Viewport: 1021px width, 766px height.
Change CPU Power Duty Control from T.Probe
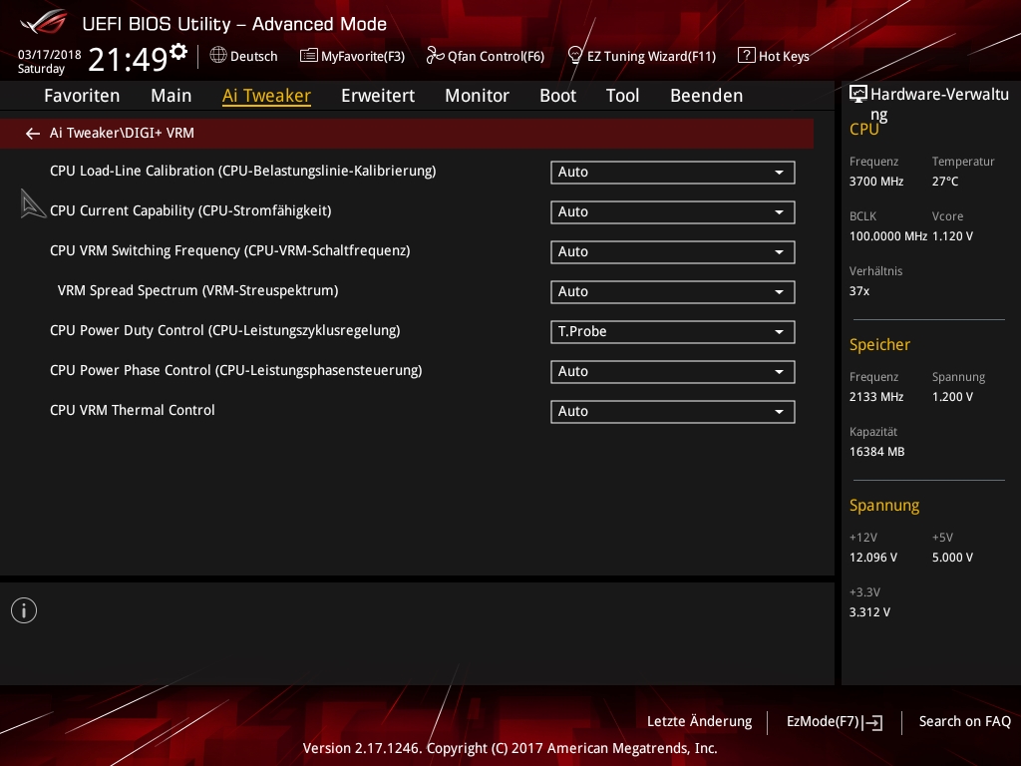673,332
